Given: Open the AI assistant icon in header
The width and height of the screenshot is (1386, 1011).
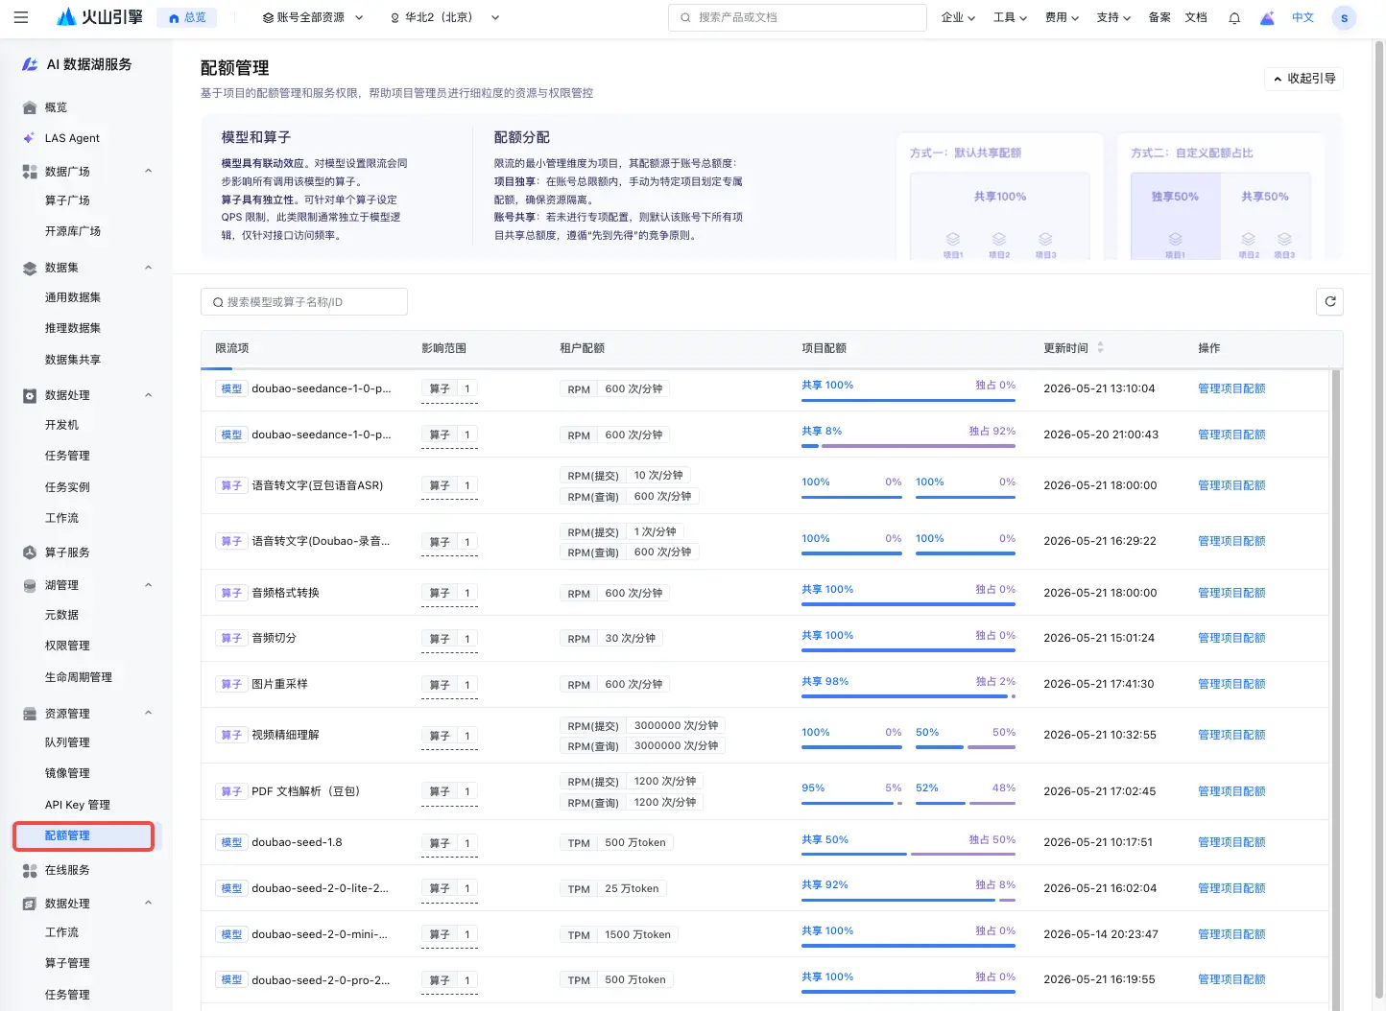Looking at the screenshot, I should [1267, 17].
